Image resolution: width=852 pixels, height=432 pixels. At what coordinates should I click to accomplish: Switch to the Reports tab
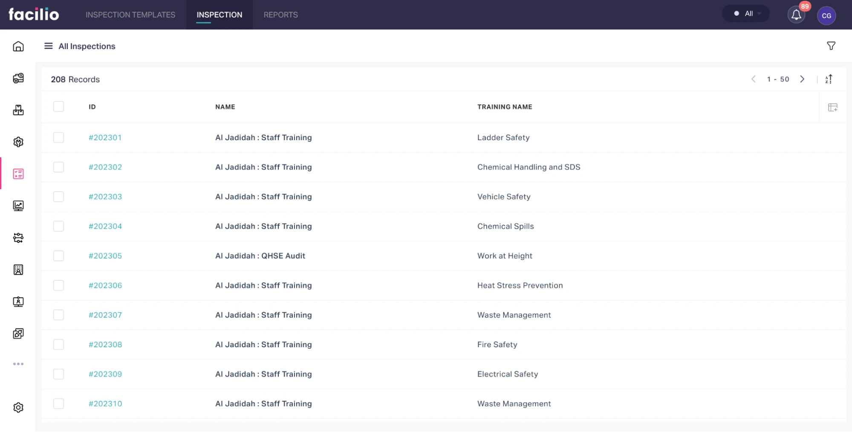(x=280, y=15)
